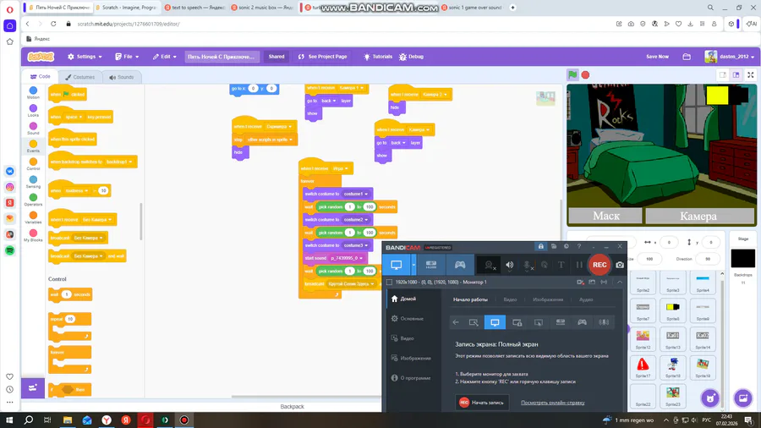Toggle Bandicam speaker sound

509,265
